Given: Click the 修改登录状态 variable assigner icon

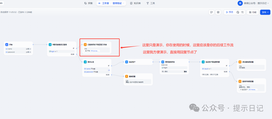Looking at the screenshot, I should (162, 62).
